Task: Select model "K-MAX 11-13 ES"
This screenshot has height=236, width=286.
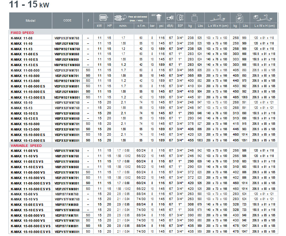Action: [x=24, y=65]
